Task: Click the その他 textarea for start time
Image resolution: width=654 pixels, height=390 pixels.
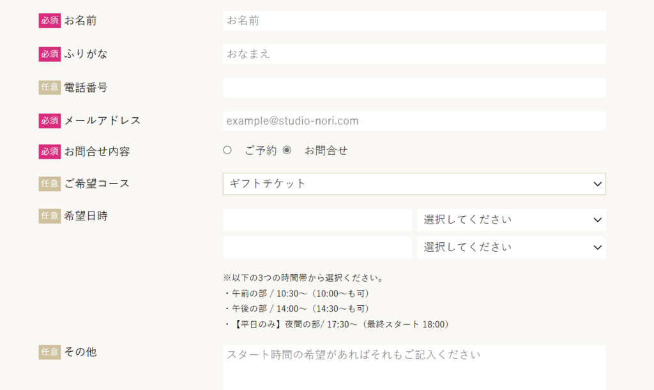Action: pyautogui.click(x=414, y=368)
